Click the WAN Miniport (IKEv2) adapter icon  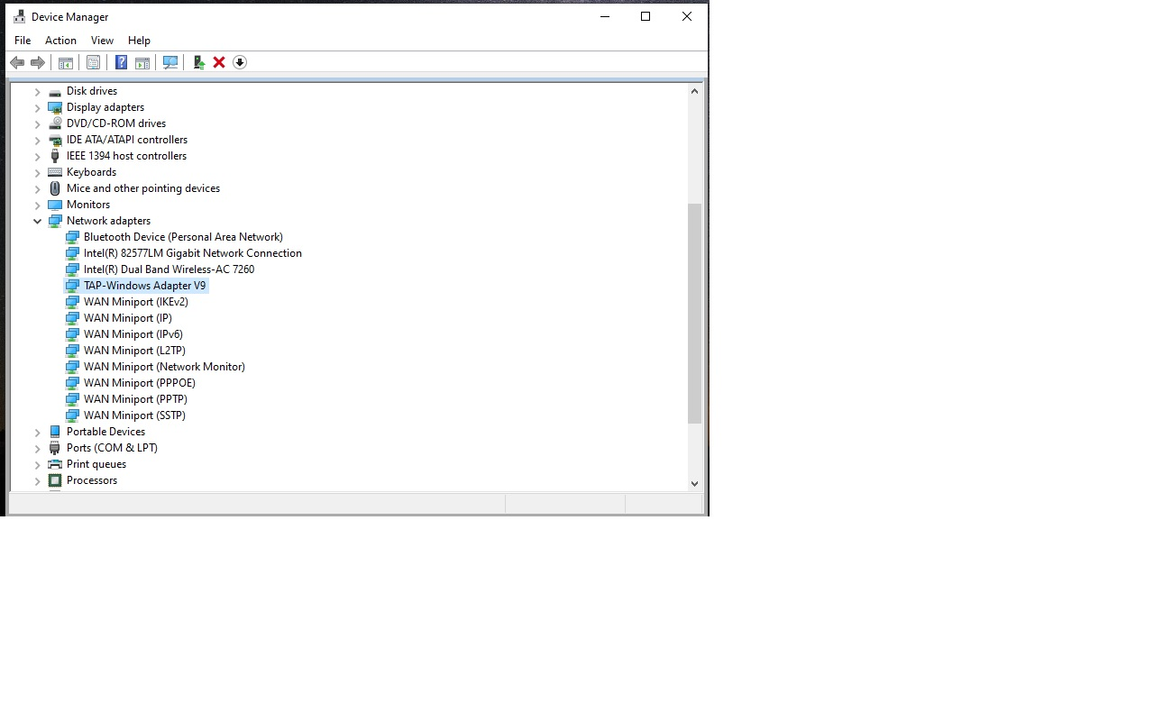point(72,302)
